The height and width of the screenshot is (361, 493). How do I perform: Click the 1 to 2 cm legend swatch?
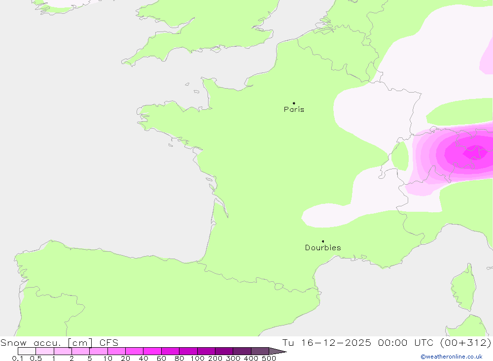[x=63, y=351]
